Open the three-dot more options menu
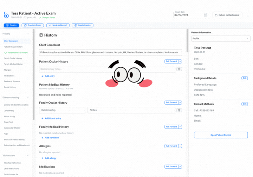This screenshot has height=177, width=253. 248,15
